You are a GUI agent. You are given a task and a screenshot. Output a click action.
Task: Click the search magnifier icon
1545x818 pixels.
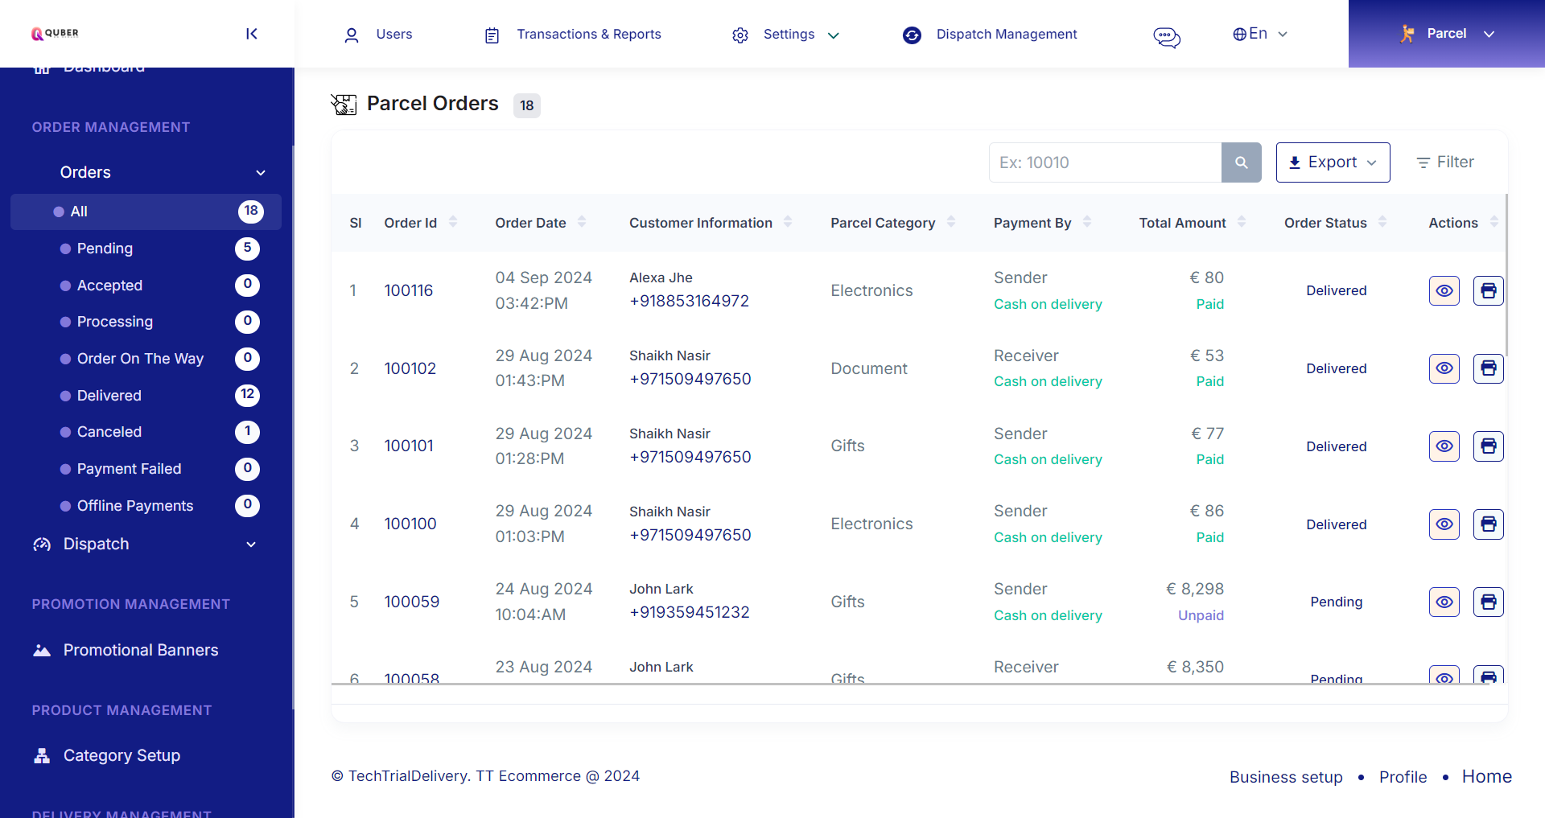click(1241, 162)
